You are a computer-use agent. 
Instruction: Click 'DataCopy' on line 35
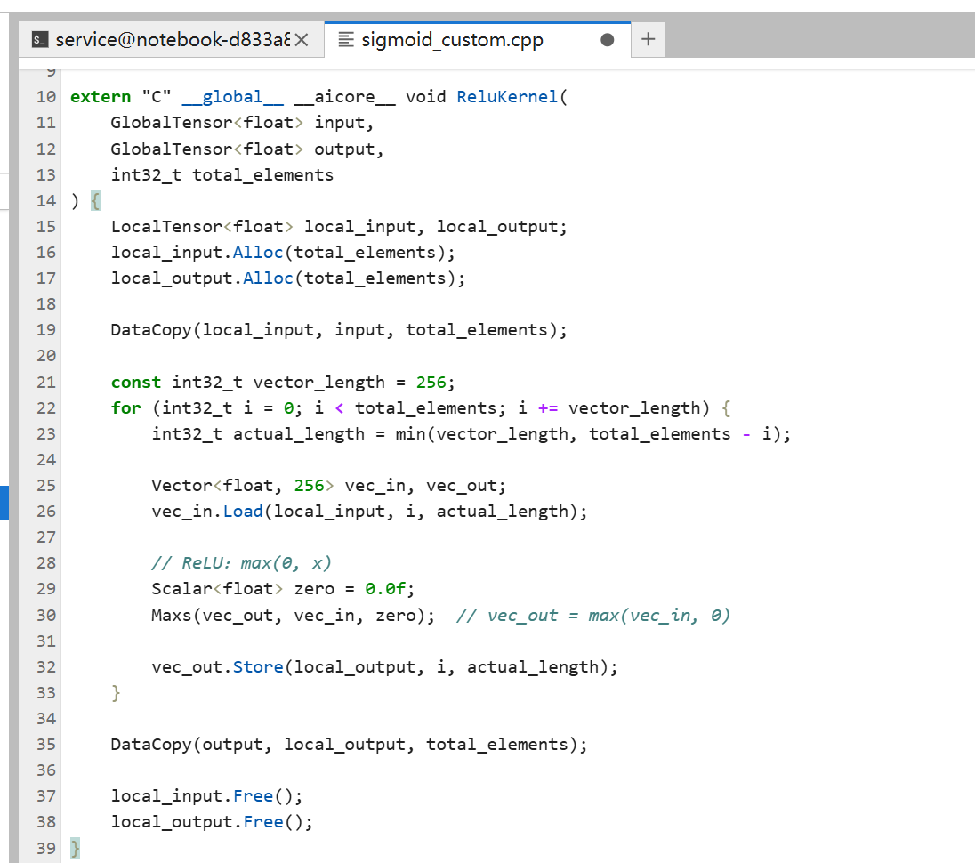pyautogui.click(x=151, y=745)
